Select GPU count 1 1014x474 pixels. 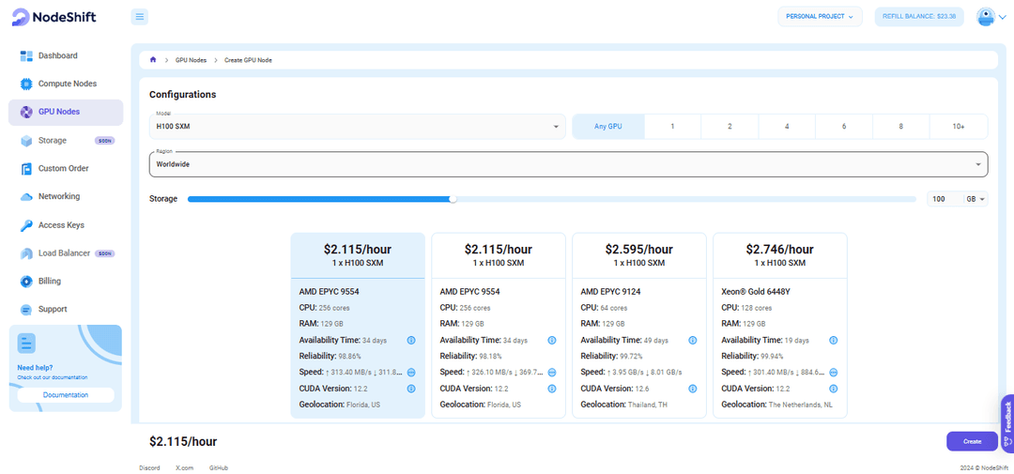click(672, 127)
